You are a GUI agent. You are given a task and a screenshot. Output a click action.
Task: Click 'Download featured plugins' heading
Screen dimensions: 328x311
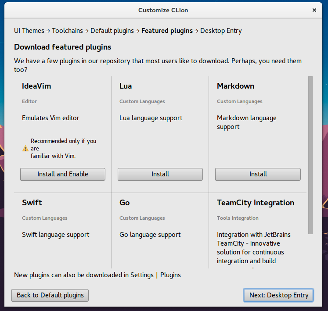(x=62, y=47)
